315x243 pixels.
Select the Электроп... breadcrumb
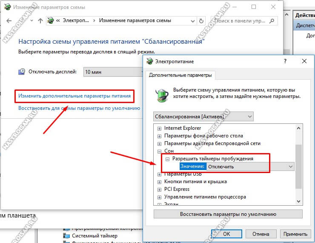tap(76, 20)
